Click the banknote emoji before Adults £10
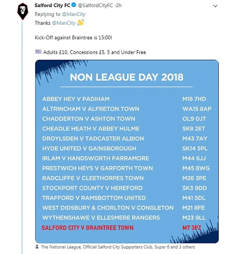The width and height of the screenshot is (231, 254). click(x=38, y=52)
